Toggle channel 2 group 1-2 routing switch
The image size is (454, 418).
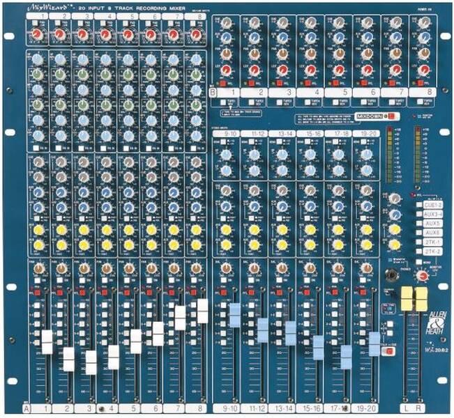pos(60,315)
